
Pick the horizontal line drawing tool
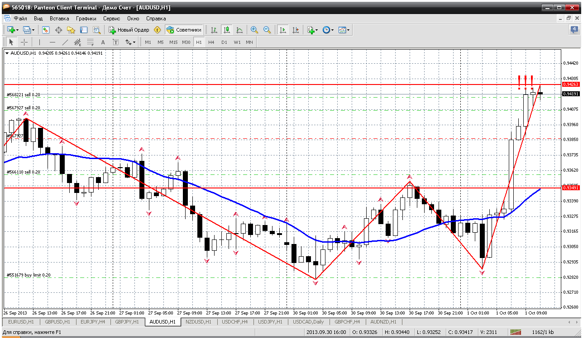click(52, 42)
